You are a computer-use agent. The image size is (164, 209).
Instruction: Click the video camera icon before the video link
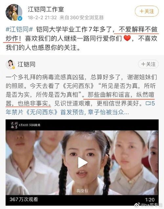[x=148, y=103]
